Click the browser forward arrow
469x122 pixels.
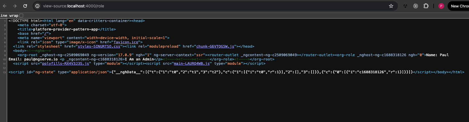[x=15, y=6]
